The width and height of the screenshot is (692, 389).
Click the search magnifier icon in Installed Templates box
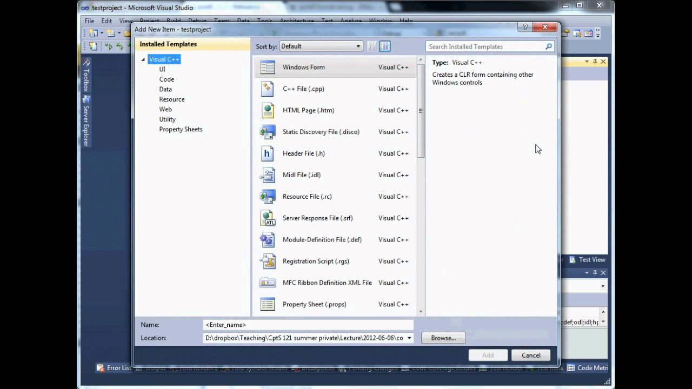tap(549, 46)
